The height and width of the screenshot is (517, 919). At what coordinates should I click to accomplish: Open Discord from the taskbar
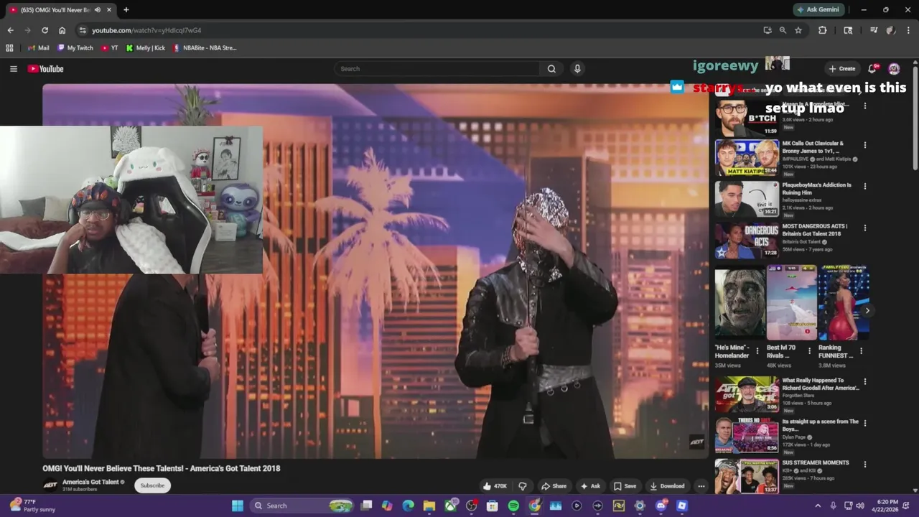pyautogui.click(x=661, y=506)
